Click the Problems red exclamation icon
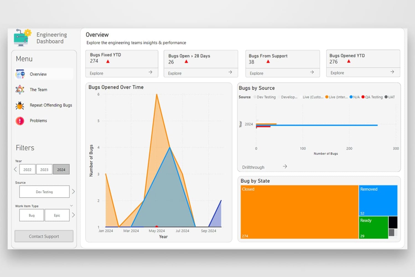415x277 pixels. click(20, 121)
